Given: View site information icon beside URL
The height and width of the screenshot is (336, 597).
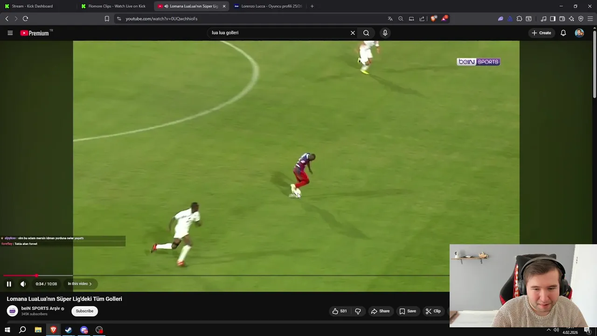Looking at the screenshot, I should point(119,19).
